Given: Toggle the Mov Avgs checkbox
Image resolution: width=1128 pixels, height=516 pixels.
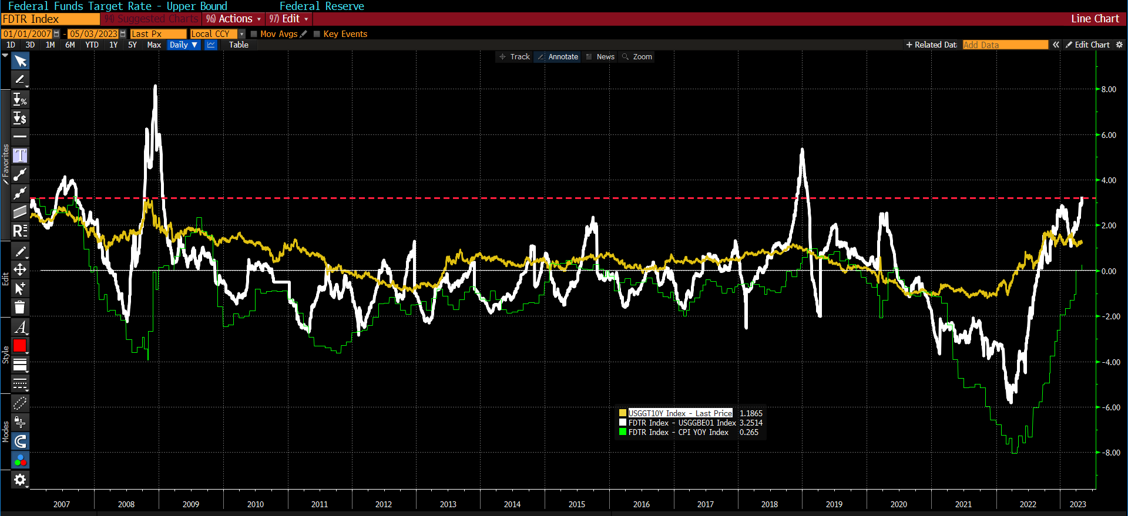Looking at the screenshot, I should [x=254, y=34].
